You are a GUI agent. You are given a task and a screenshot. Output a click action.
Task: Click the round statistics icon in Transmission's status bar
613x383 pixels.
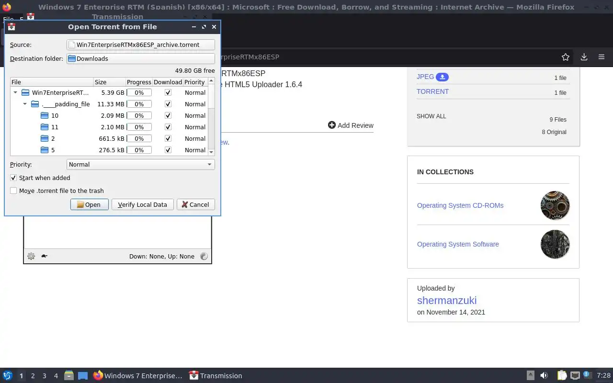[204, 256]
